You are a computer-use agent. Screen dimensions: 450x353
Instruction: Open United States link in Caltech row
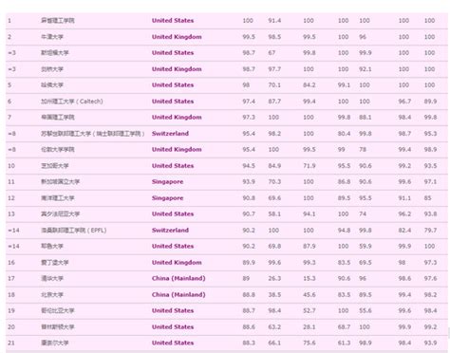tap(173, 102)
